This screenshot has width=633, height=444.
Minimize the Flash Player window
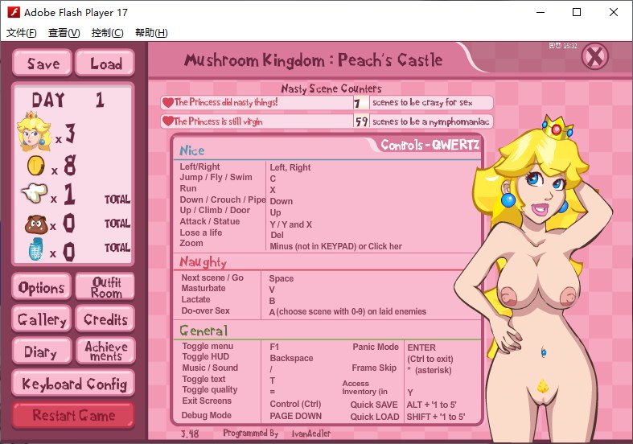pyautogui.click(x=541, y=12)
